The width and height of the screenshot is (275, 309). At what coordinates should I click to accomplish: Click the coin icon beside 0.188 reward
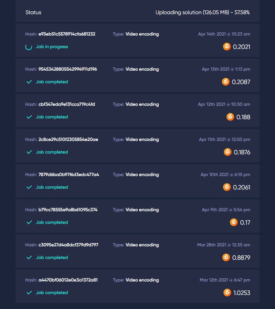click(x=230, y=117)
